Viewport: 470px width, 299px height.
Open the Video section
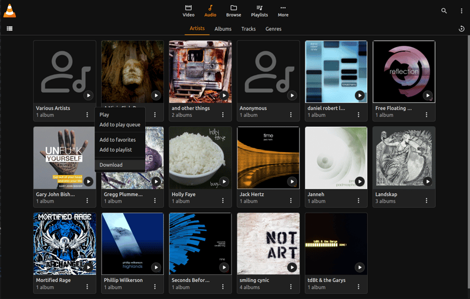(x=188, y=11)
